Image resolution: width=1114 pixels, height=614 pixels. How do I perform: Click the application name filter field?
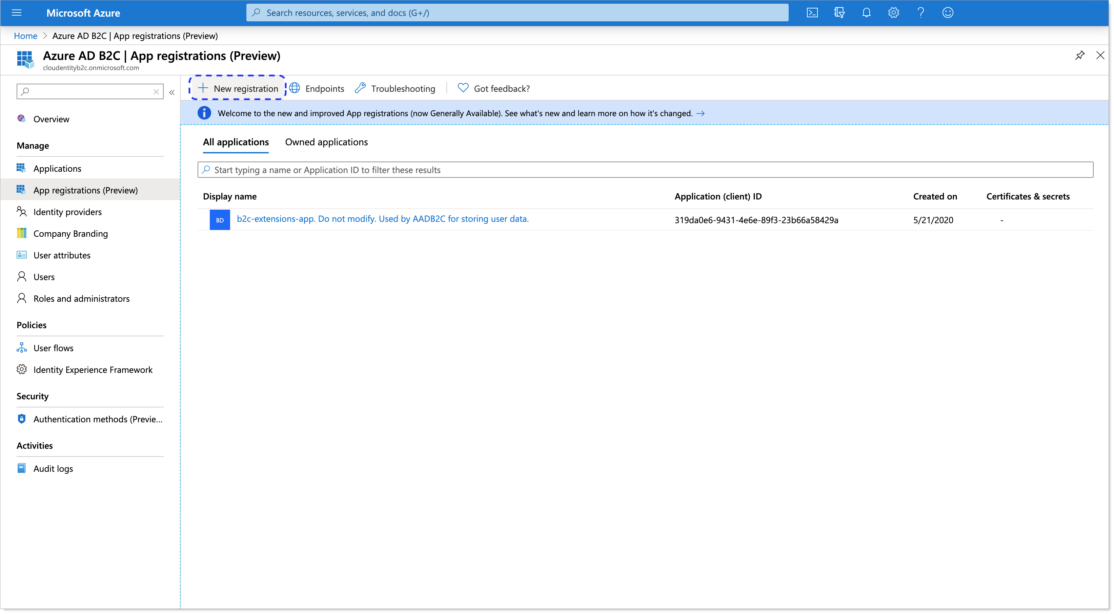click(645, 170)
